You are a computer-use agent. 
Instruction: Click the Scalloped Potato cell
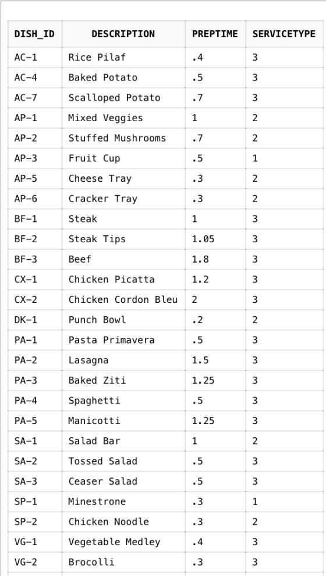pyautogui.click(x=123, y=98)
